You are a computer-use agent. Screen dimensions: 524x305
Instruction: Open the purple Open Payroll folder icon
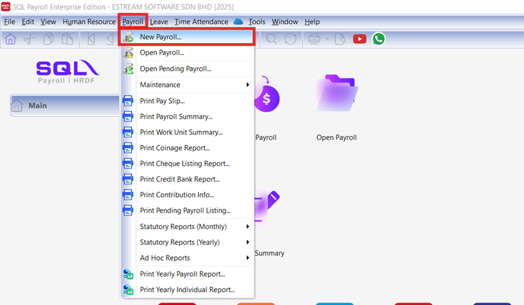coord(336,95)
